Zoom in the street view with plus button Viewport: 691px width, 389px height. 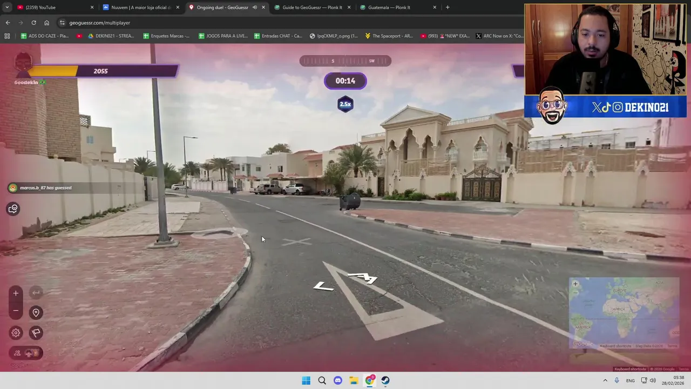pyautogui.click(x=16, y=293)
